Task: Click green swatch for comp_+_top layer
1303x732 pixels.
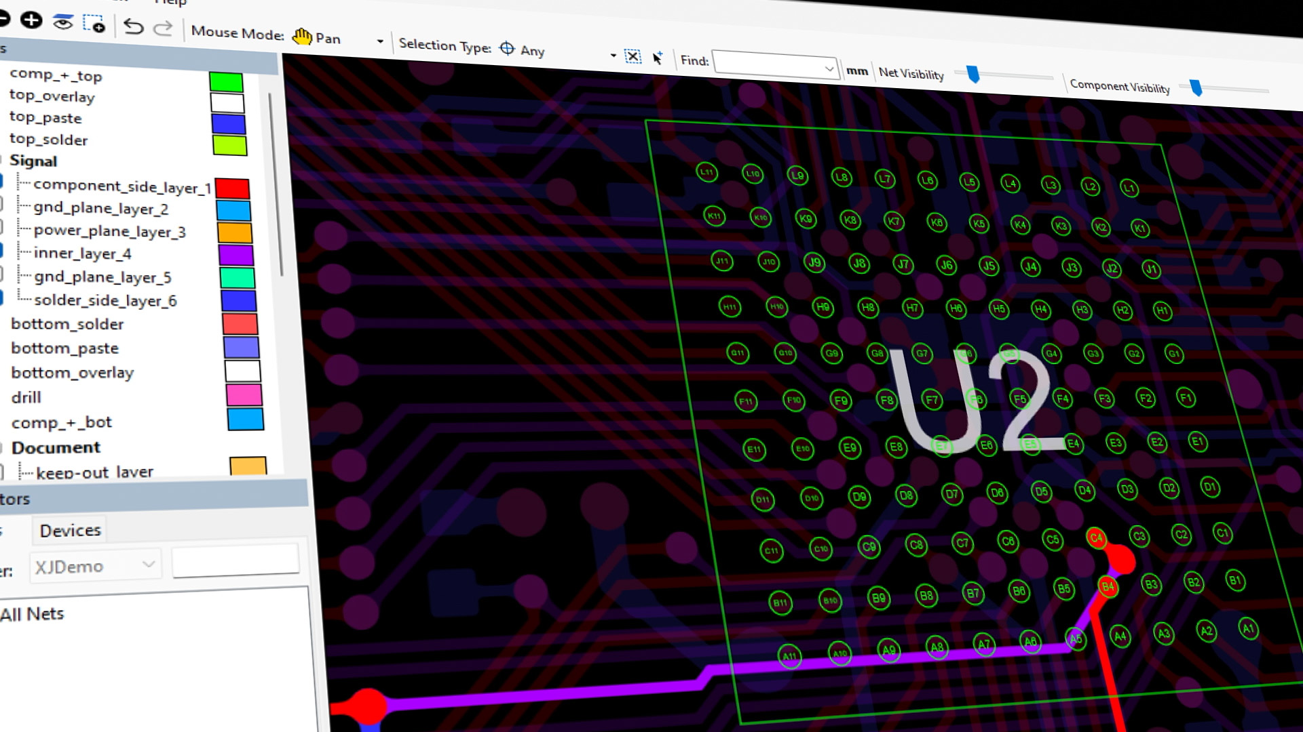Action: pos(226,82)
